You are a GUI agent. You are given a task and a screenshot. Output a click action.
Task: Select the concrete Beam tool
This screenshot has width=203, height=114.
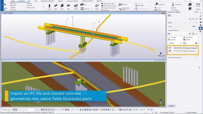point(56,7)
